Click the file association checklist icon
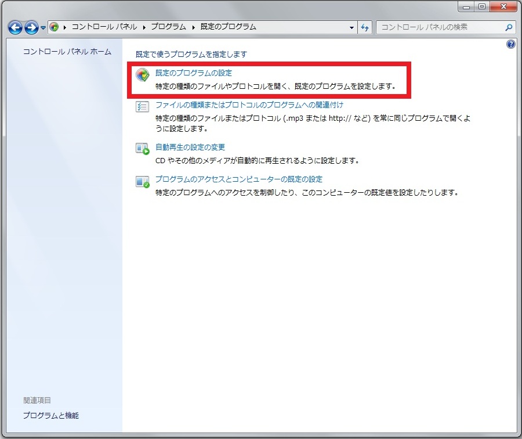This screenshot has width=522, height=439. [x=142, y=107]
